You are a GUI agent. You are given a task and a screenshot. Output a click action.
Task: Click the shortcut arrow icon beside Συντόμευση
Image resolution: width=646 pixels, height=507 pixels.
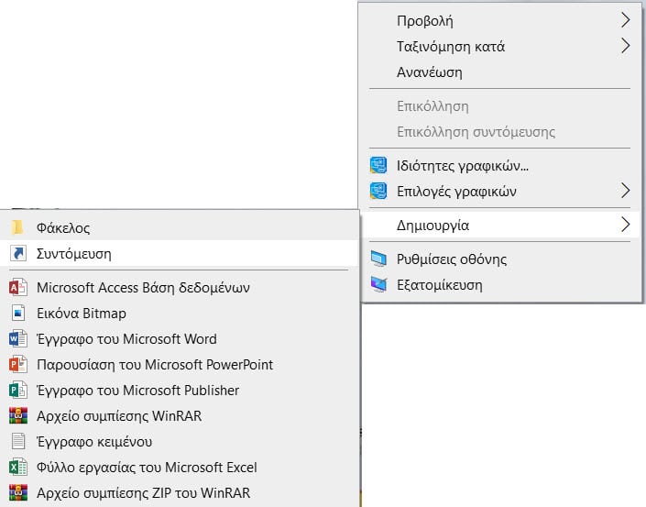point(17,253)
